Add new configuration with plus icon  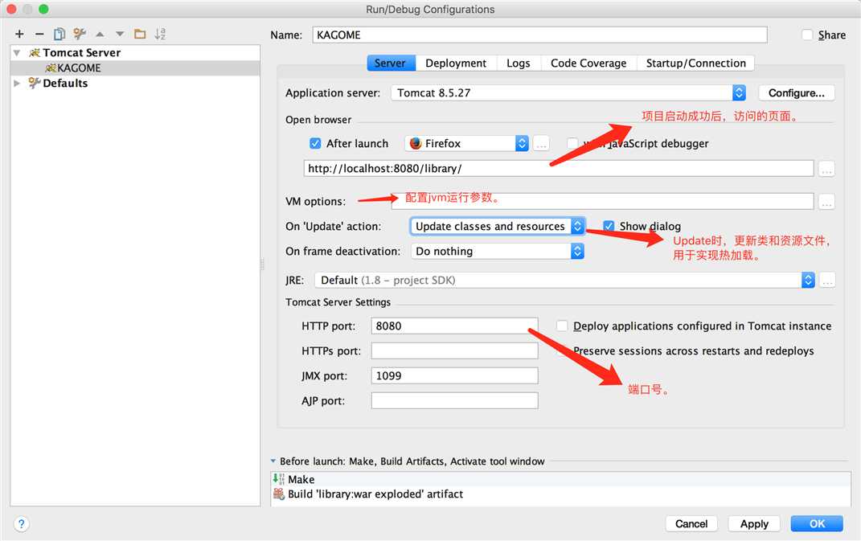[x=19, y=34]
